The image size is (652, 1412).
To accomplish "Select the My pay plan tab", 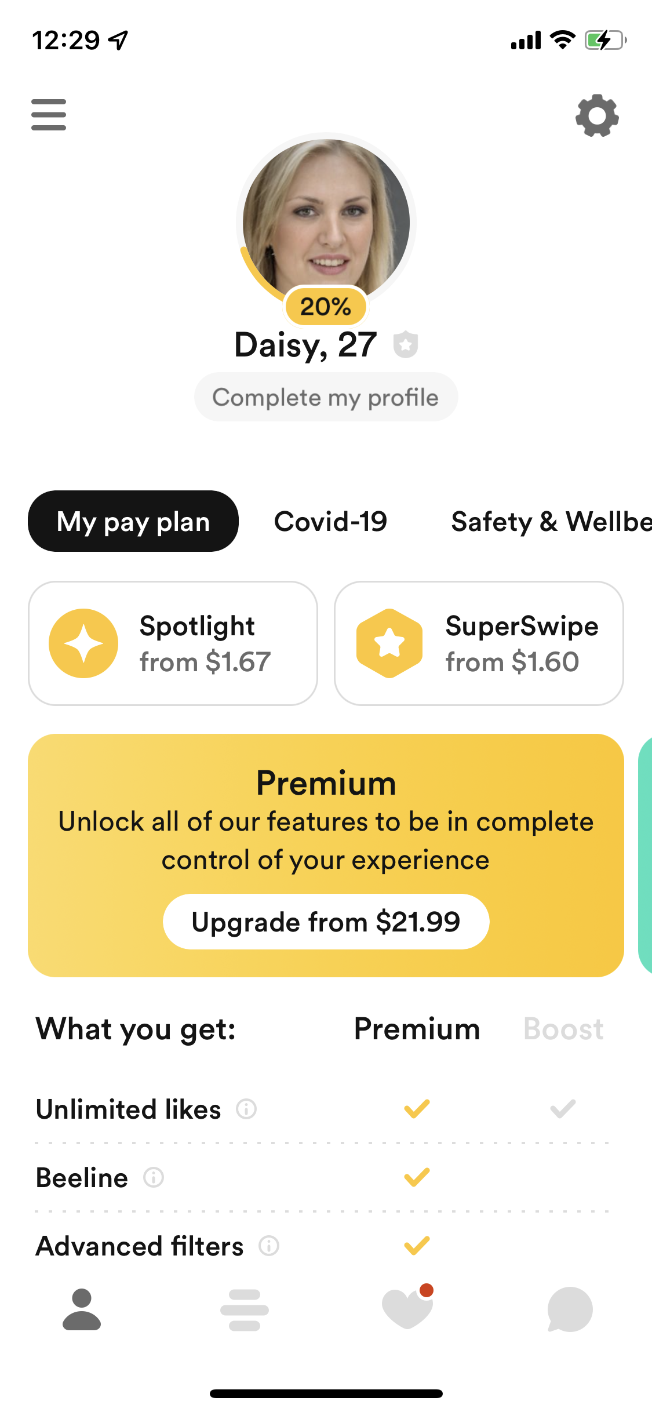I will click(133, 521).
